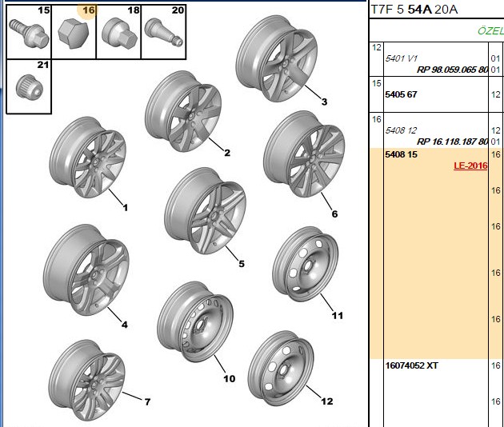Click alloy wheel number 2 illustration
Screen dimensions: 504x427
click(183, 111)
